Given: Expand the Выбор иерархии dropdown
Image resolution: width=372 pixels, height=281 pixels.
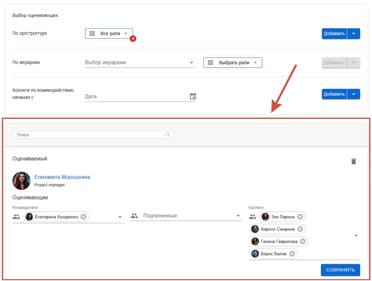Looking at the screenshot, I should pos(192,63).
